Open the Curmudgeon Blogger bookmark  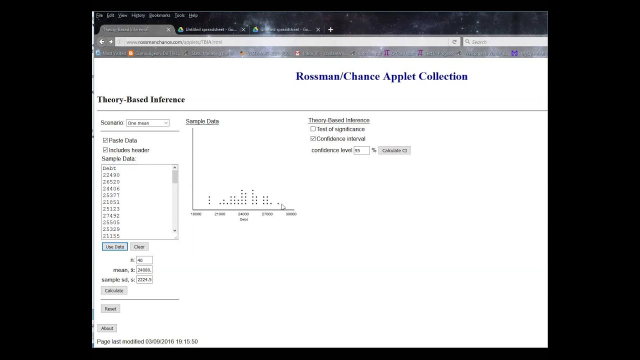pos(154,53)
